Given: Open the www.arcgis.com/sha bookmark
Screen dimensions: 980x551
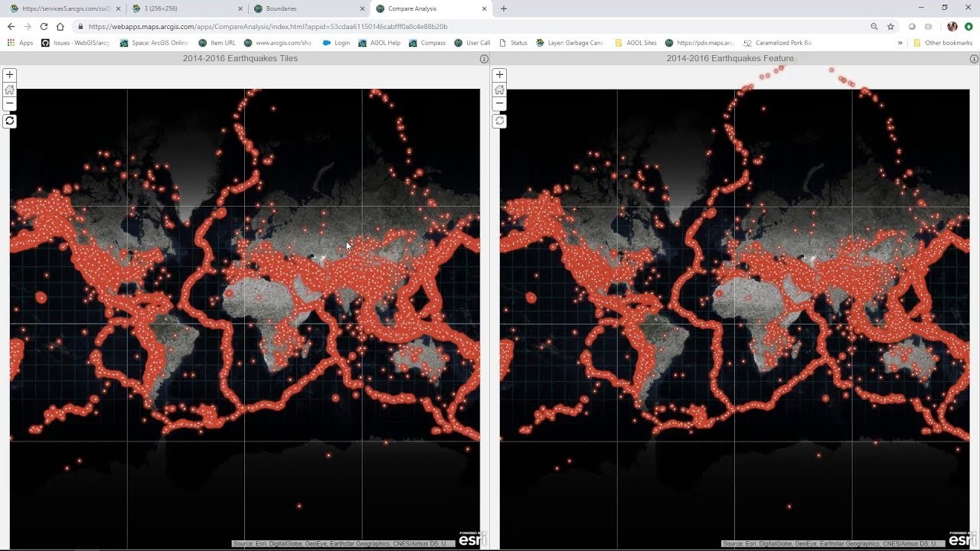Looking at the screenshot, I should (278, 43).
